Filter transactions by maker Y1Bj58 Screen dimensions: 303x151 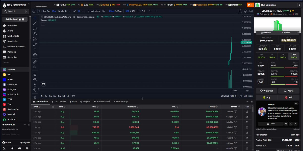[236, 117]
